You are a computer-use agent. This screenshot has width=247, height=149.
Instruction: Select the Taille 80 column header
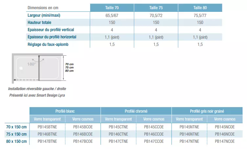click(200, 7)
